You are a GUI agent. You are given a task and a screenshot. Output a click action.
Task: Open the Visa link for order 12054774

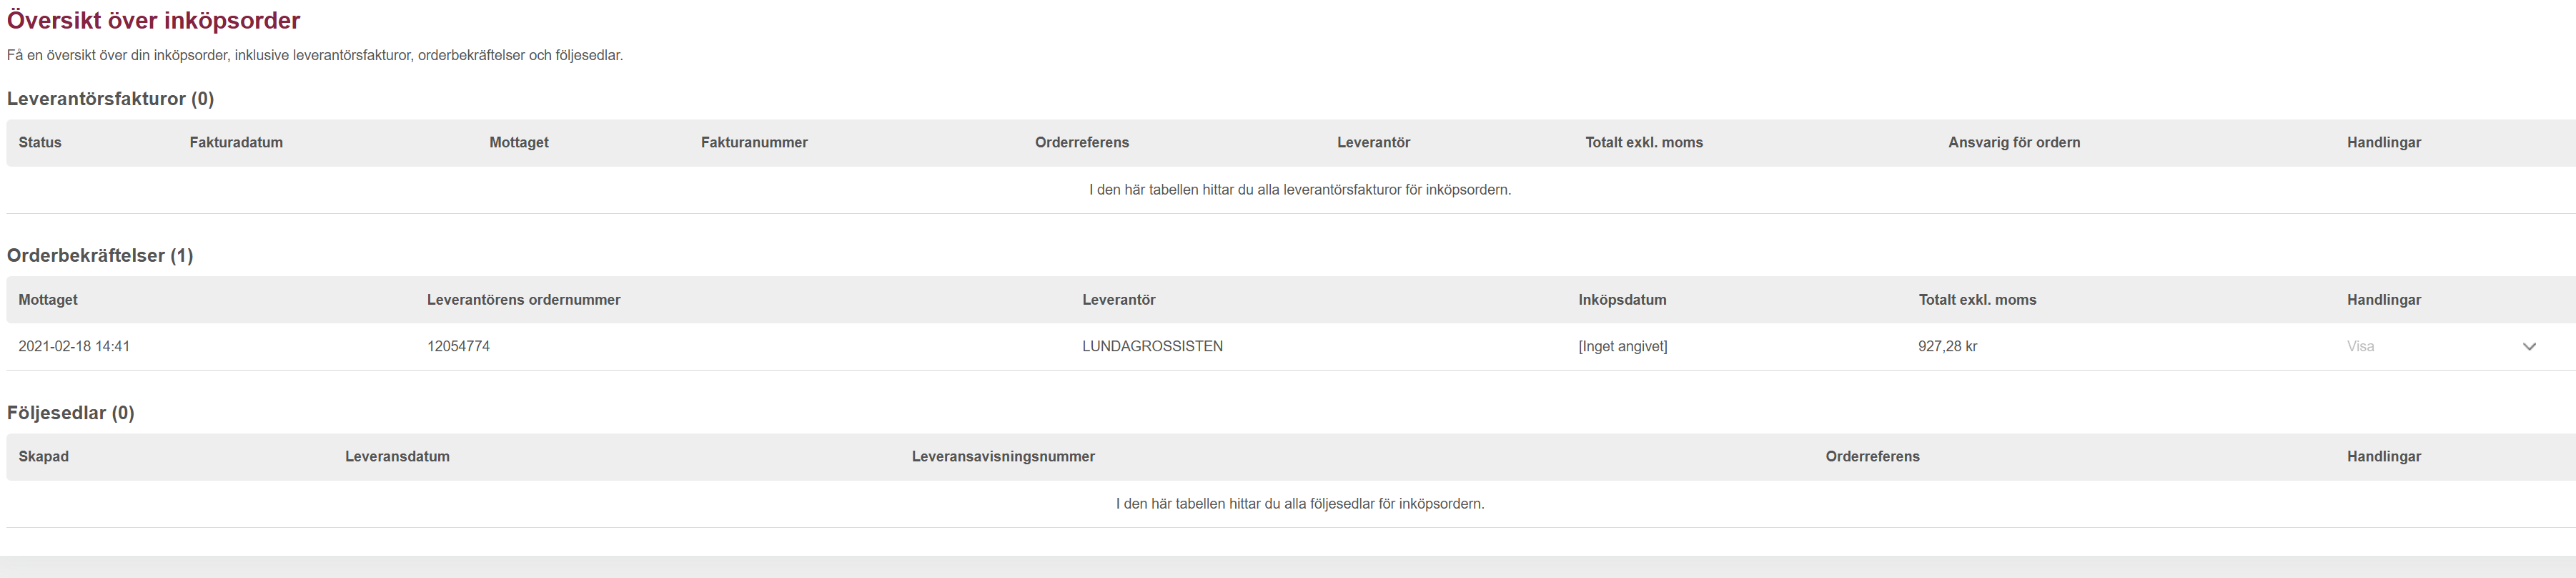click(x=2360, y=347)
